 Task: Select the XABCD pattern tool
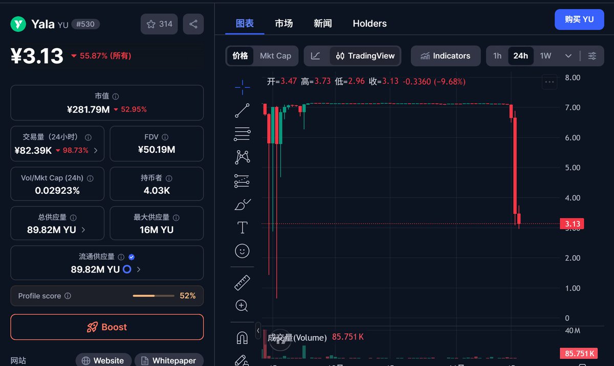click(x=243, y=157)
